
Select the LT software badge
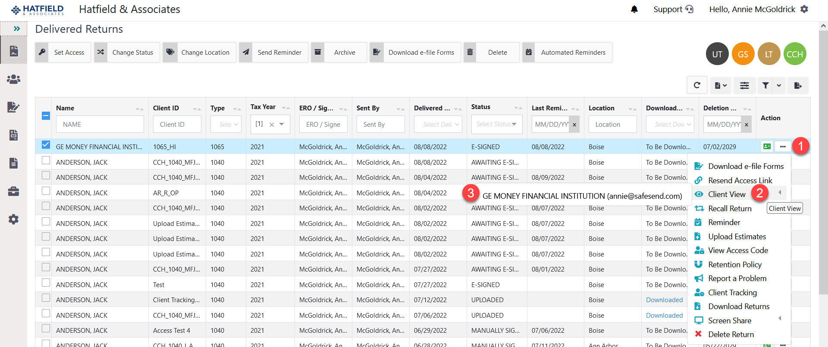point(769,54)
